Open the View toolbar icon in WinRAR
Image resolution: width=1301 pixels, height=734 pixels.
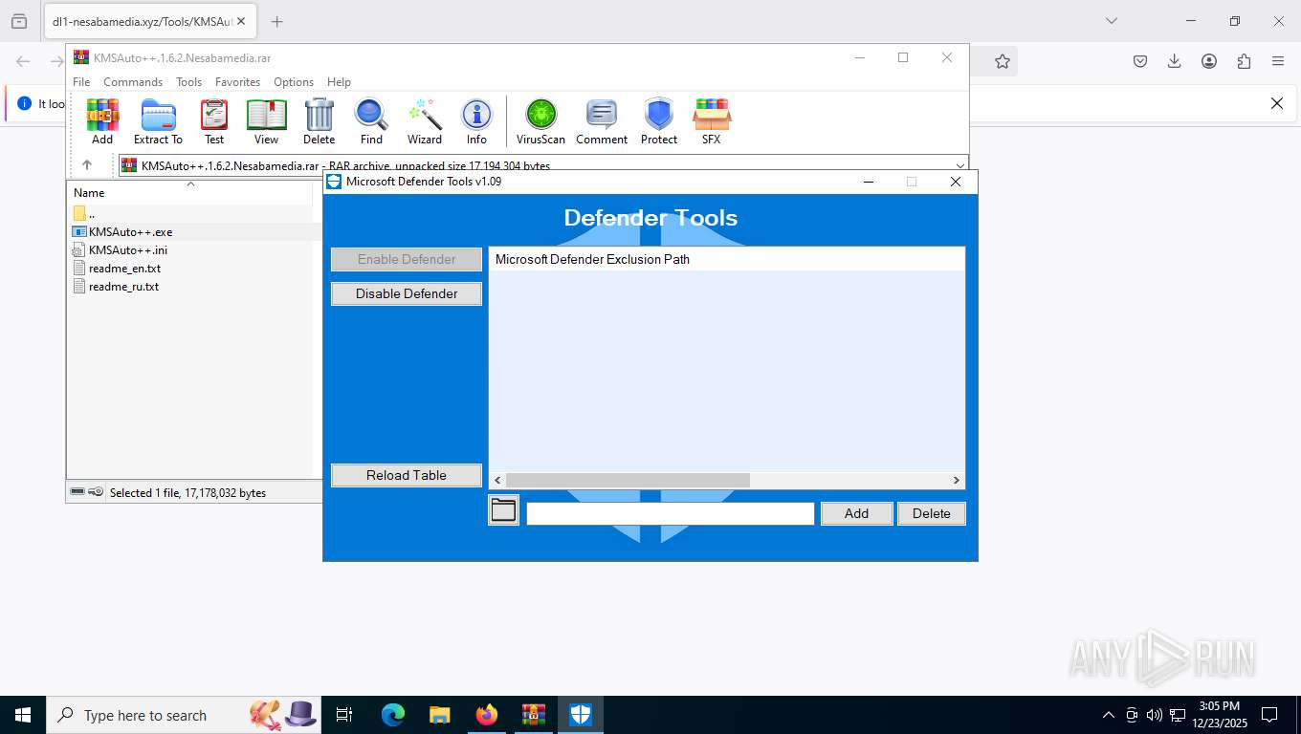pos(266,121)
